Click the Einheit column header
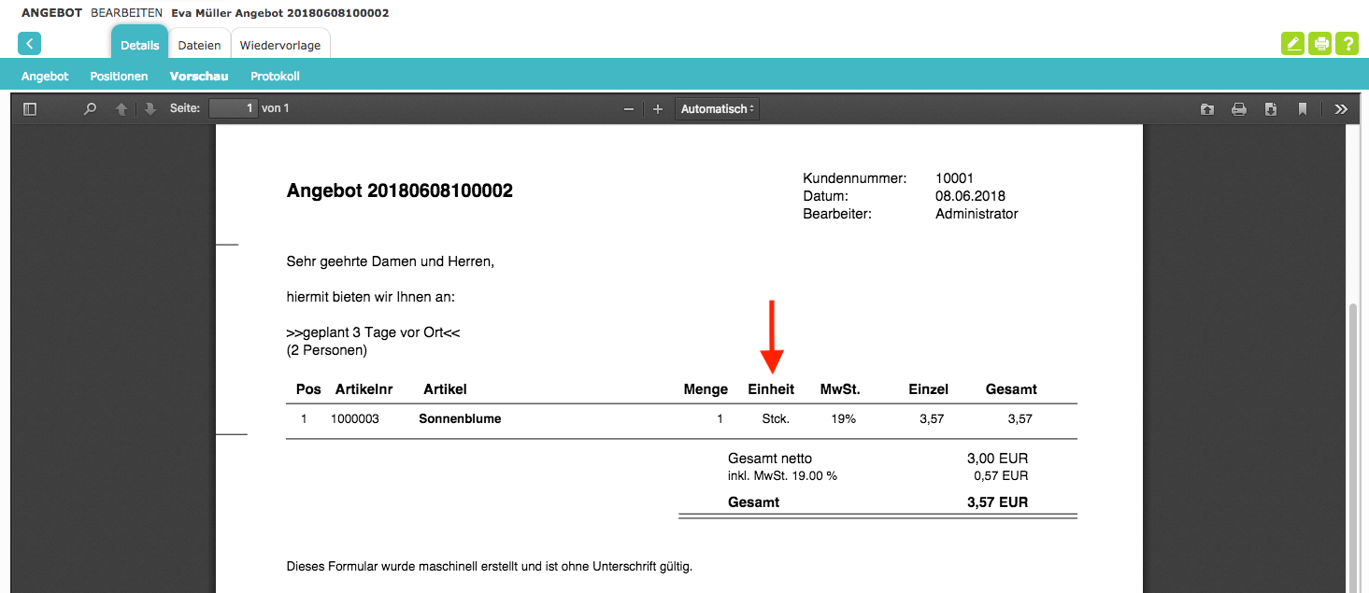1369x593 pixels. click(x=772, y=389)
